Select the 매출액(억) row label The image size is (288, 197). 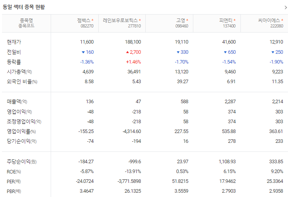17,102
